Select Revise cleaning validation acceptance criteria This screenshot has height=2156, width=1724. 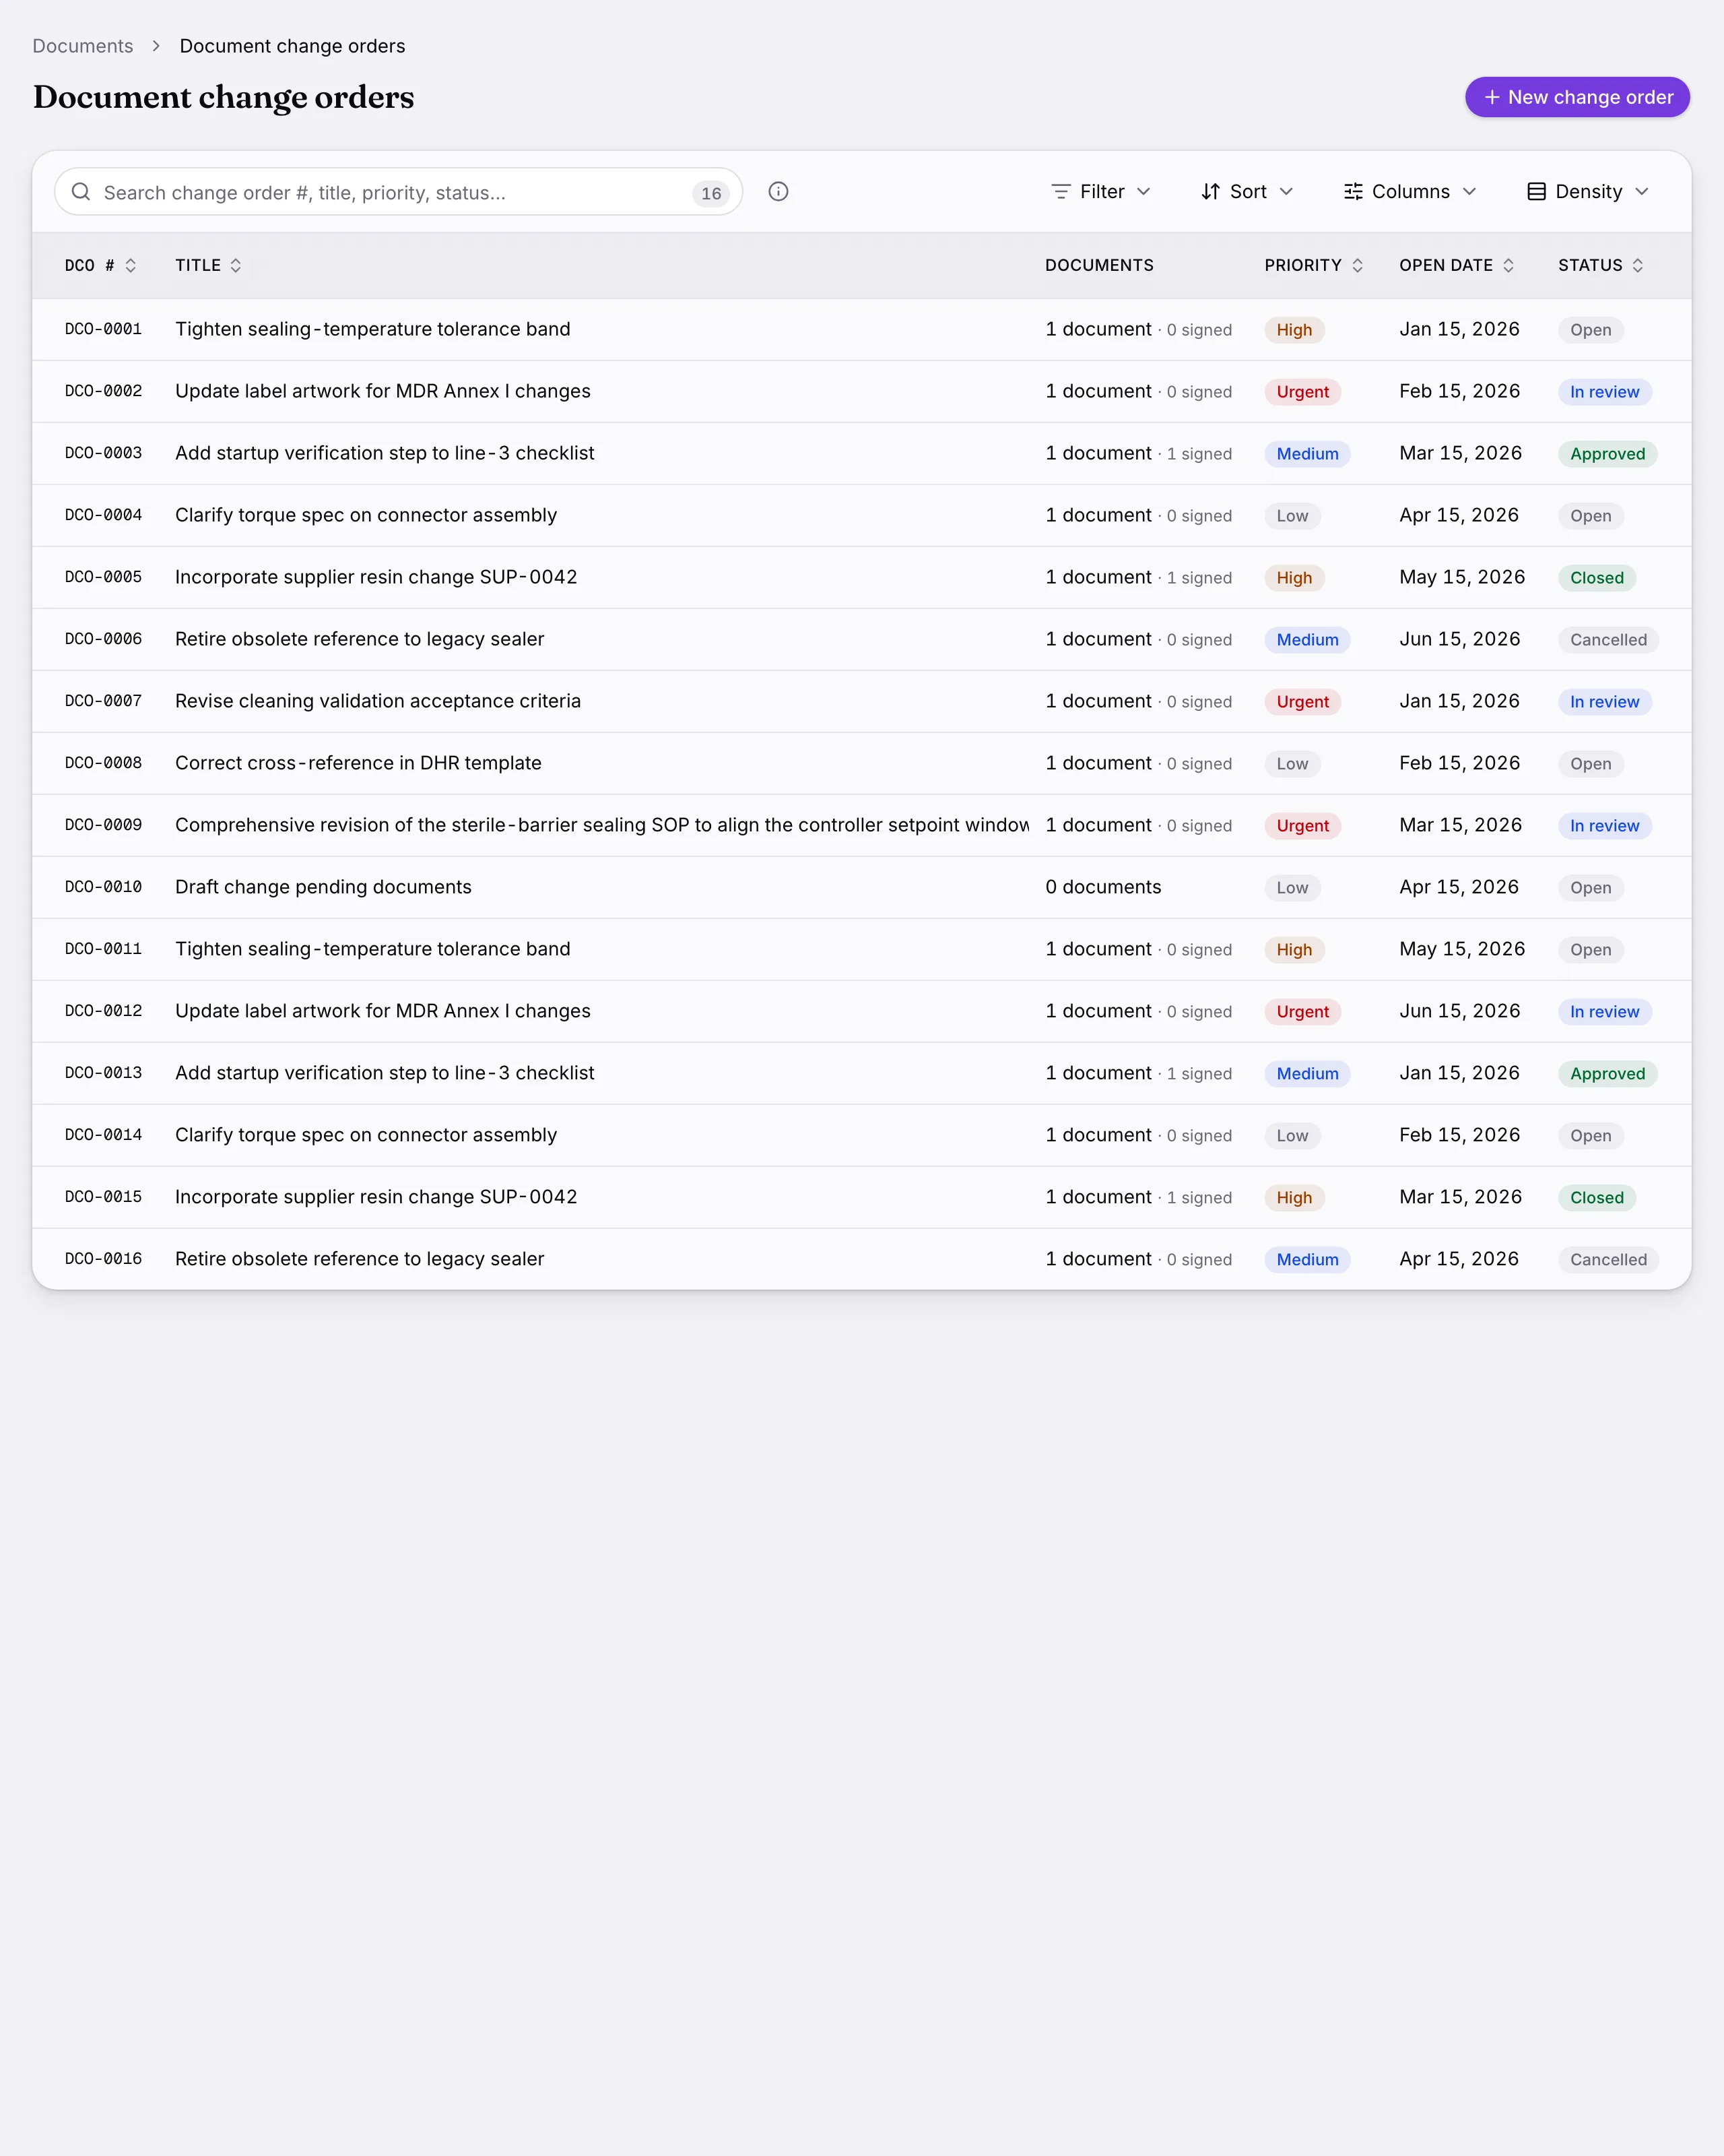(x=378, y=701)
